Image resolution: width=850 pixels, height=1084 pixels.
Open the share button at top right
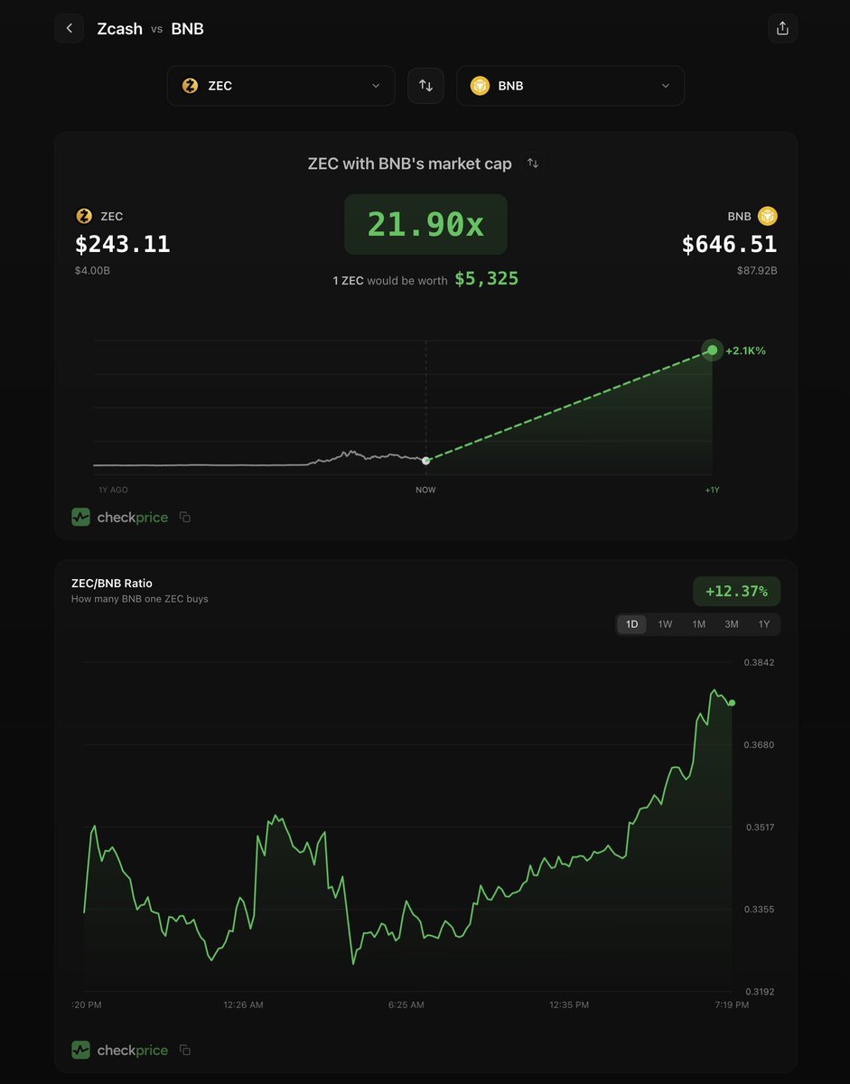coord(782,28)
